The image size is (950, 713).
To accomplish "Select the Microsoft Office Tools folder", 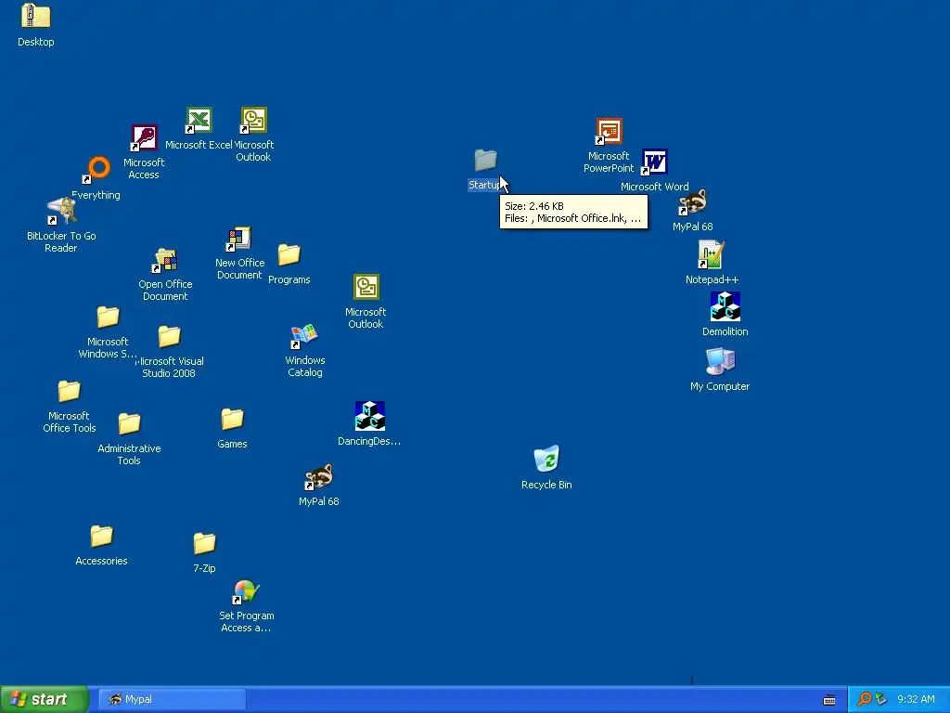I will click(x=69, y=392).
